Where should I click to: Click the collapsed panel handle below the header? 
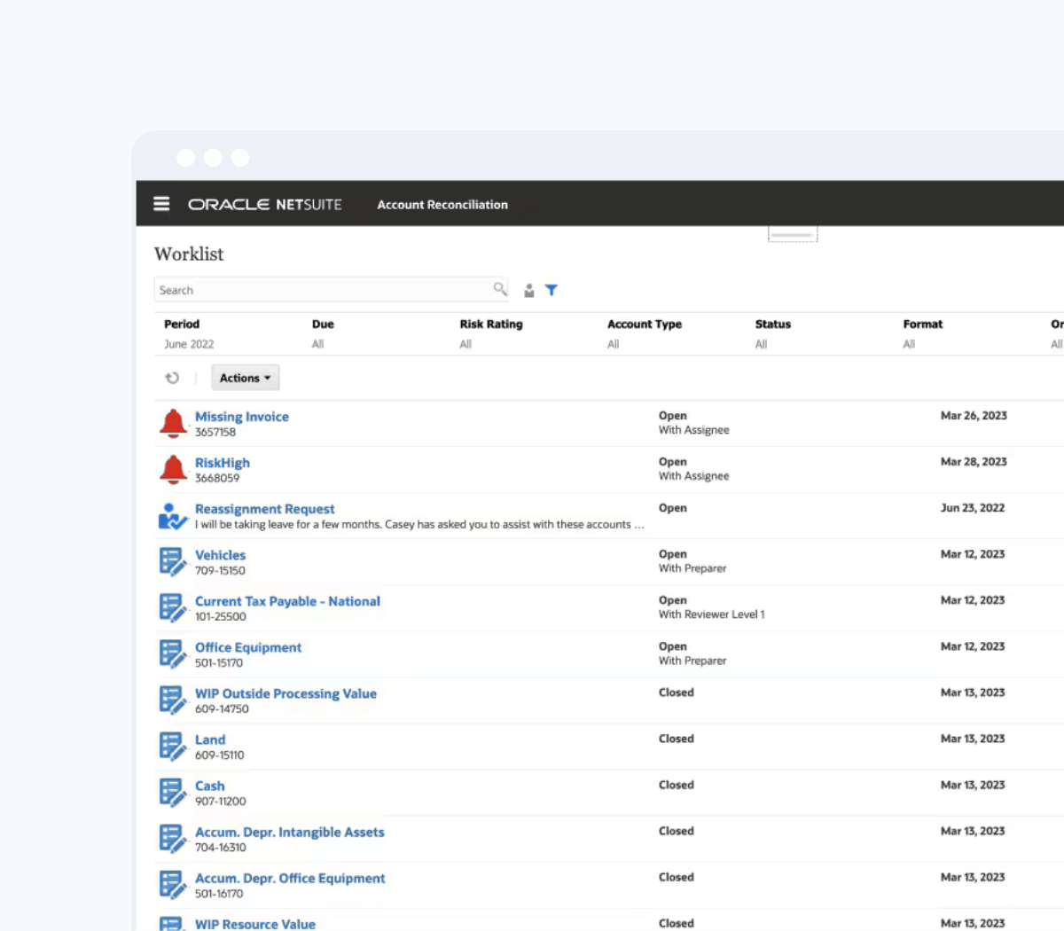tap(793, 234)
